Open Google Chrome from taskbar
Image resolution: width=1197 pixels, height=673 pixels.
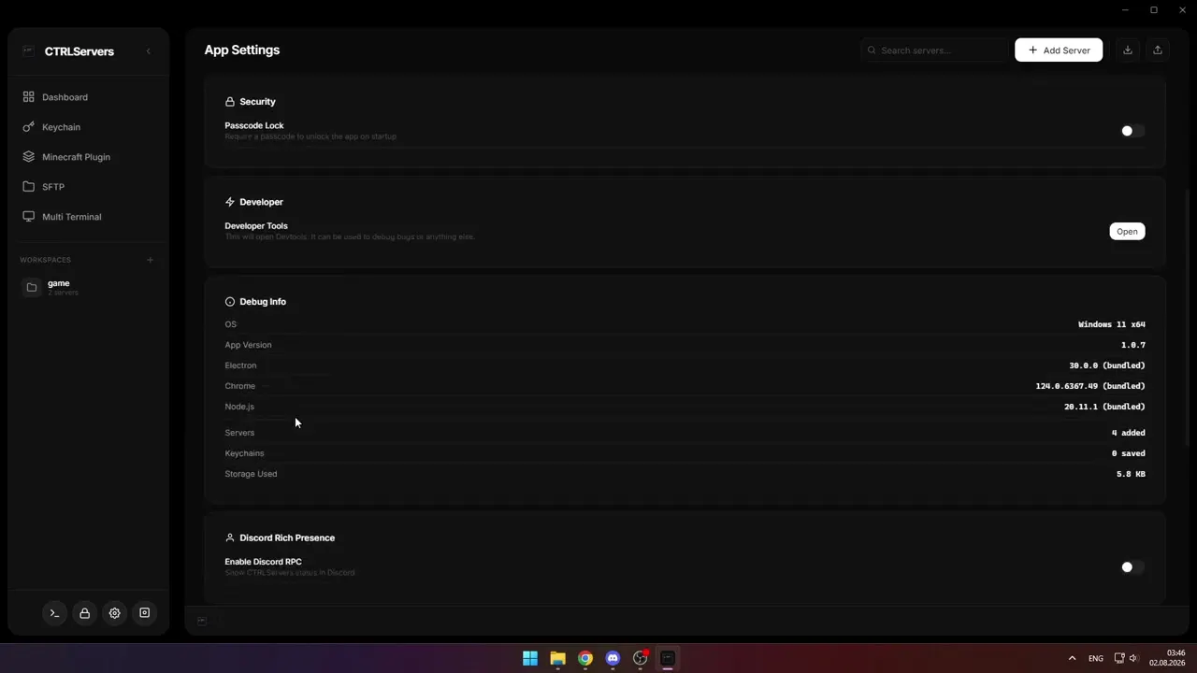click(585, 658)
